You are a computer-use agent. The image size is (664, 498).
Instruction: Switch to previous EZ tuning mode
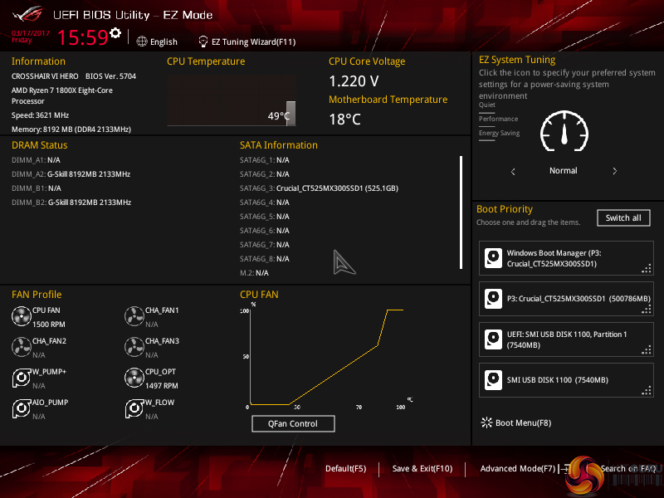coord(513,172)
